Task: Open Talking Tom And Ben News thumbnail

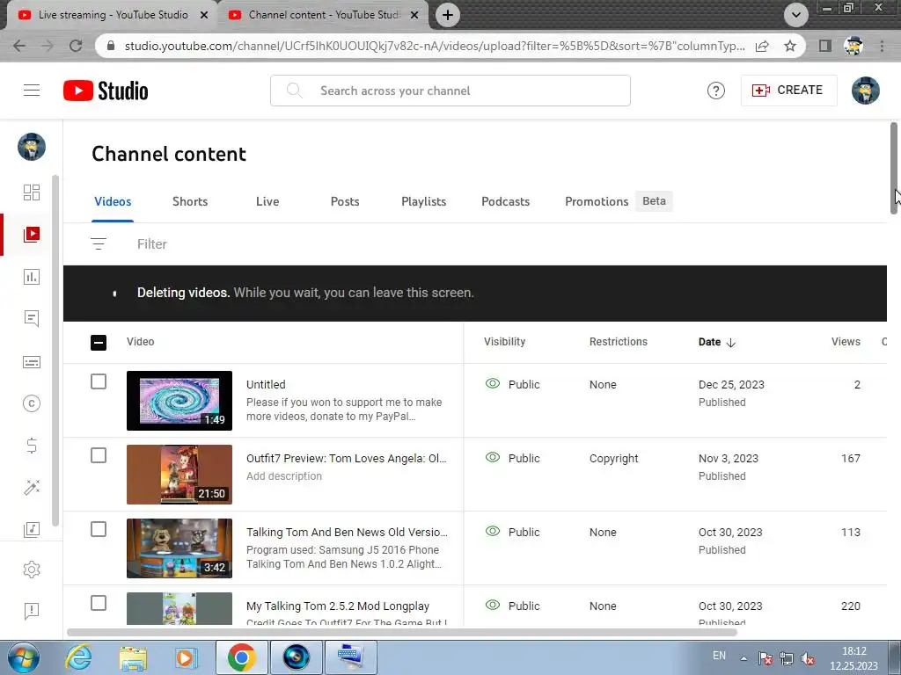Action: coord(179,548)
